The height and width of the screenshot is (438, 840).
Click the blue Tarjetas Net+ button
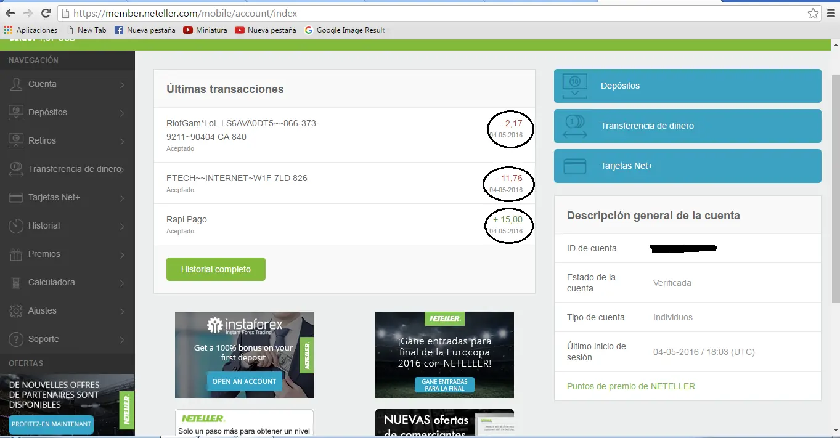688,166
